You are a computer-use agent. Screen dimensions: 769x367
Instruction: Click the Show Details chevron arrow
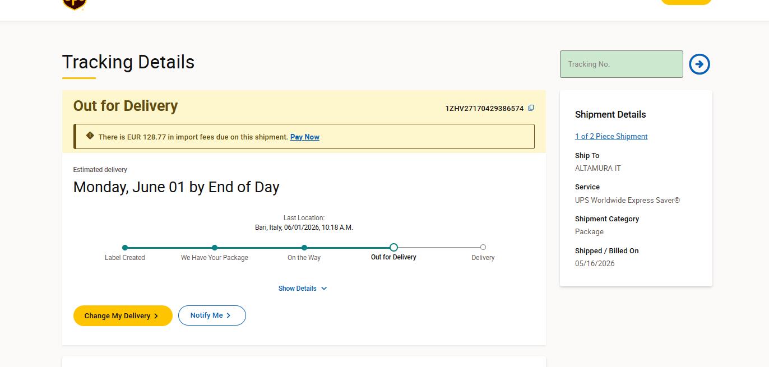click(x=324, y=289)
